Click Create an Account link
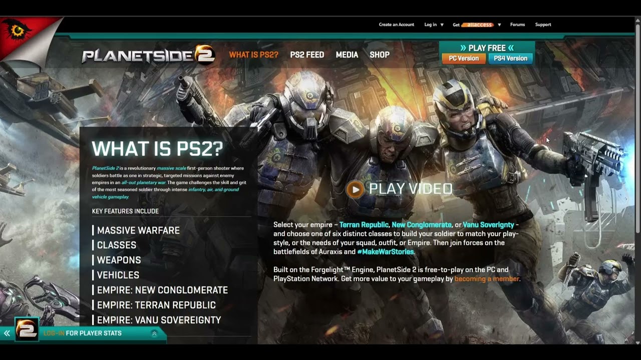 (x=397, y=24)
